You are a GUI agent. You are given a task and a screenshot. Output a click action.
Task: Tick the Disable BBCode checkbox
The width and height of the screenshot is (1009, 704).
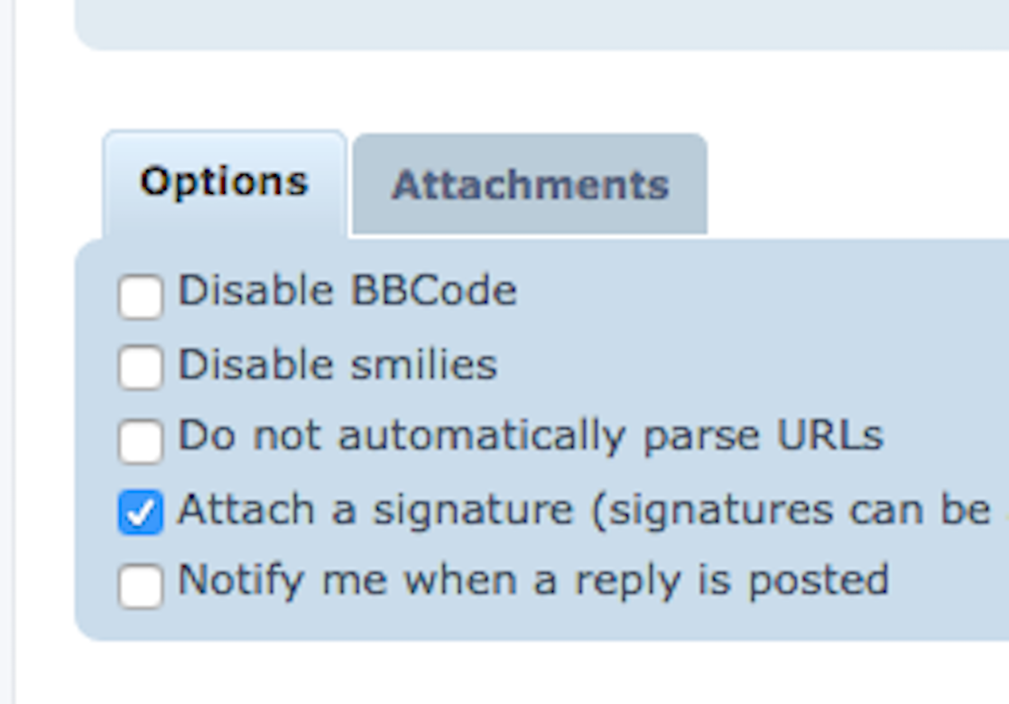[140, 296]
